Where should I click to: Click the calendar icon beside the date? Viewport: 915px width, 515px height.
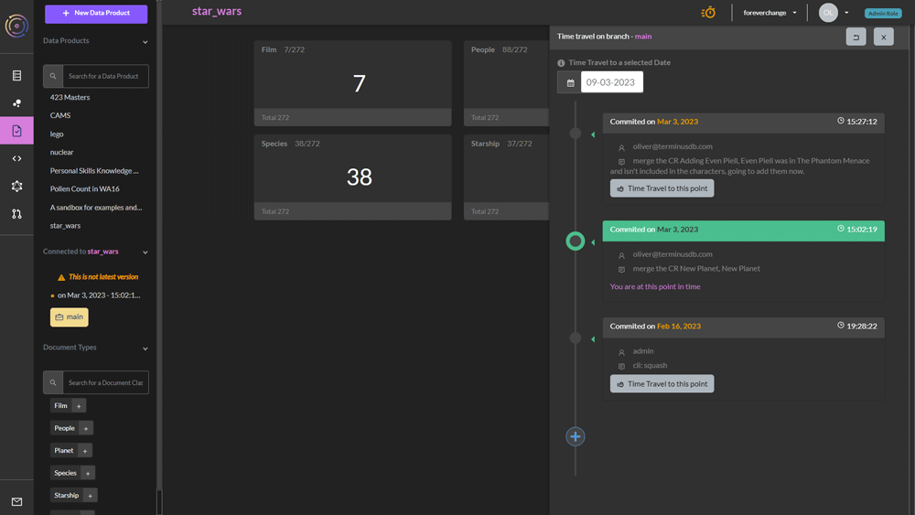tap(570, 82)
